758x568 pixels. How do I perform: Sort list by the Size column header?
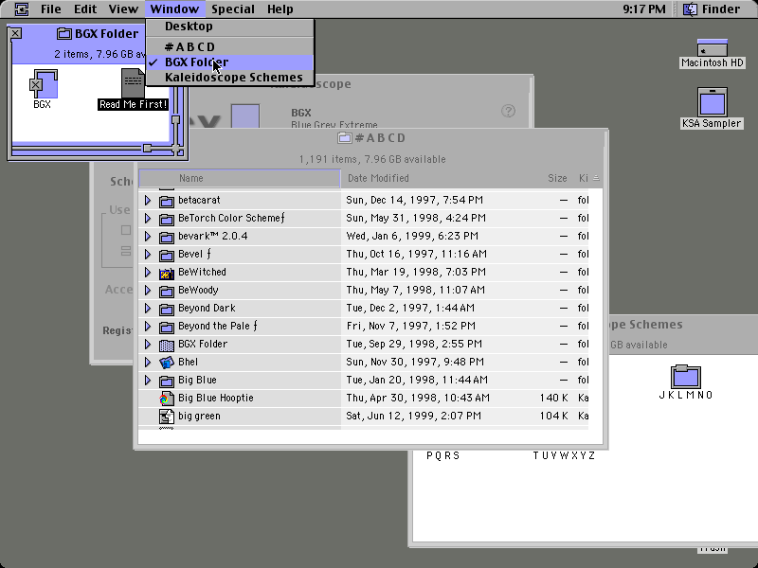click(x=557, y=178)
